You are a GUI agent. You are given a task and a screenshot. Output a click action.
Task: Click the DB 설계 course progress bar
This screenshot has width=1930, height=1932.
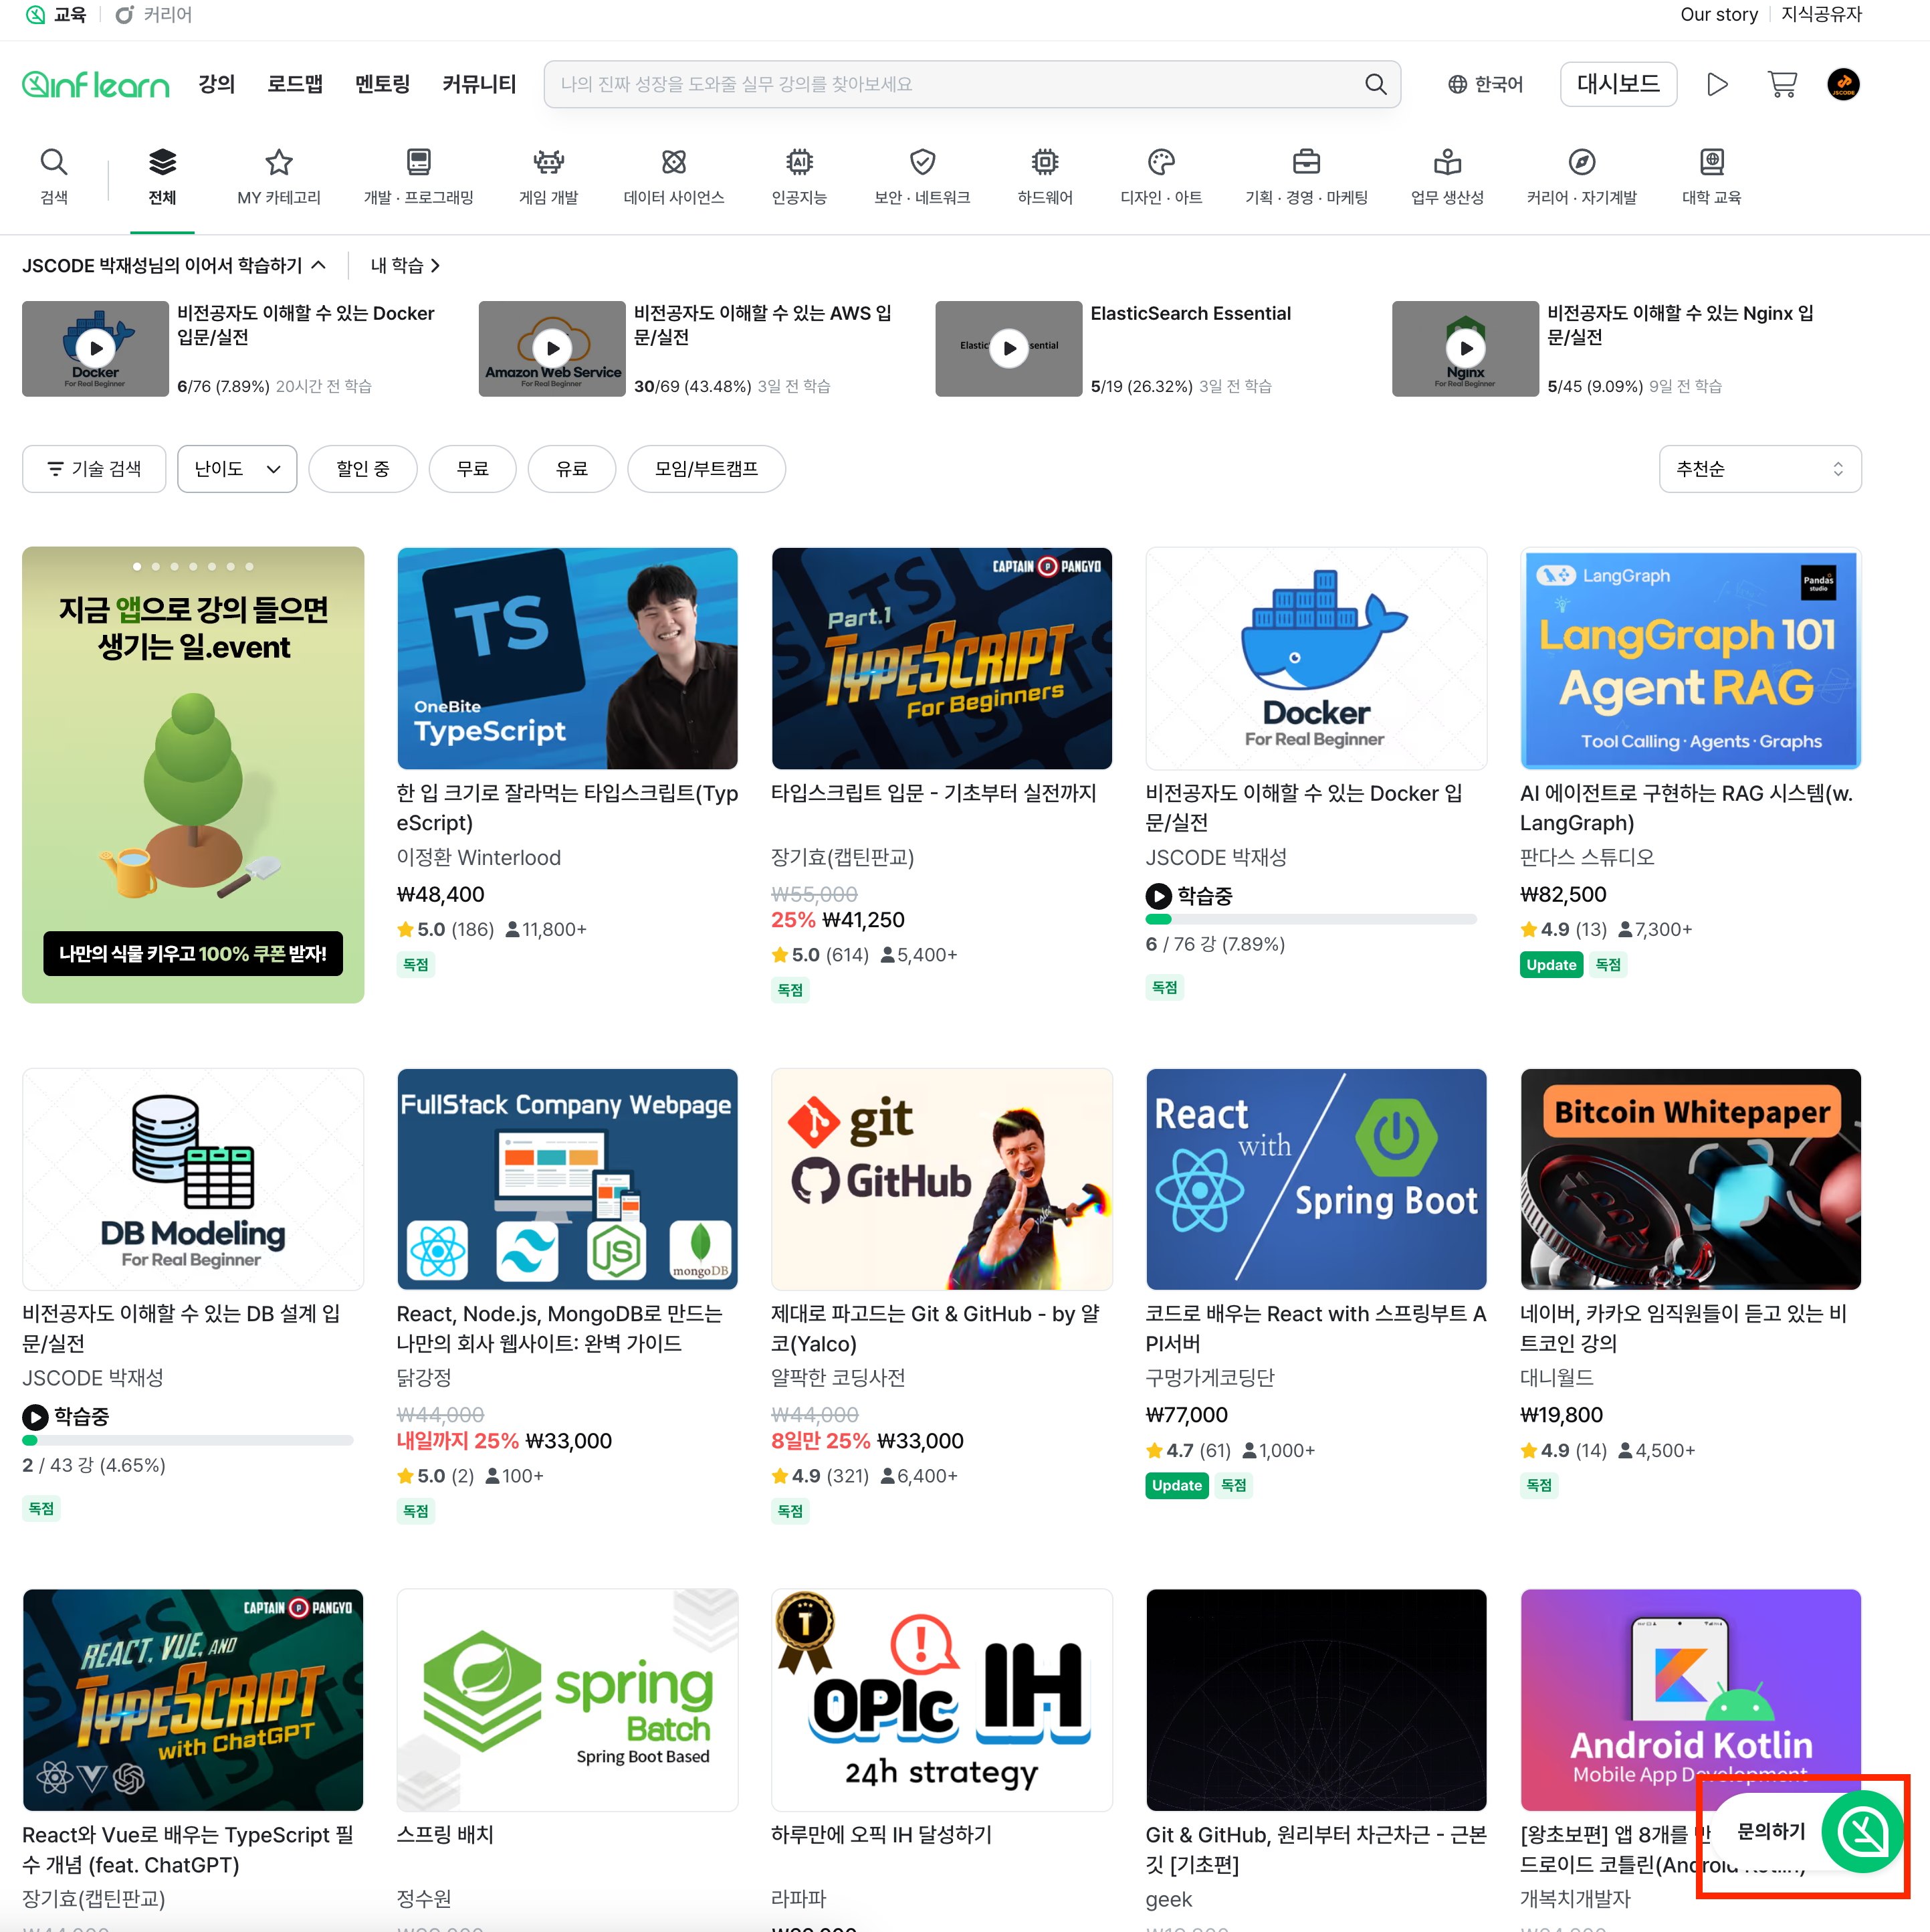[x=188, y=1440]
